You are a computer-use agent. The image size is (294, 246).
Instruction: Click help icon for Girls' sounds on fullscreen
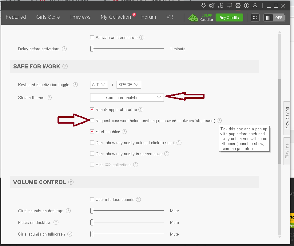pyautogui.click(x=70, y=234)
